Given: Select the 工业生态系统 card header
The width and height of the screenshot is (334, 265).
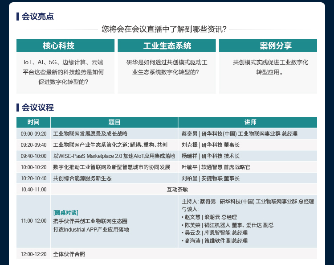Looking at the screenshot, I should click(167, 46).
